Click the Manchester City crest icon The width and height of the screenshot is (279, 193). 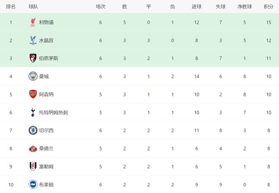pyautogui.click(x=33, y=76)
